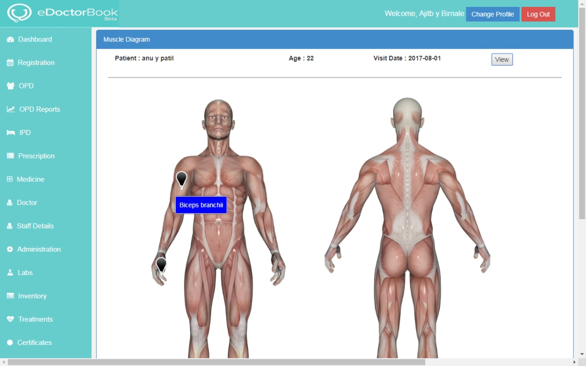Click the pin marker on the shoulder

click(x=181, y=179)
